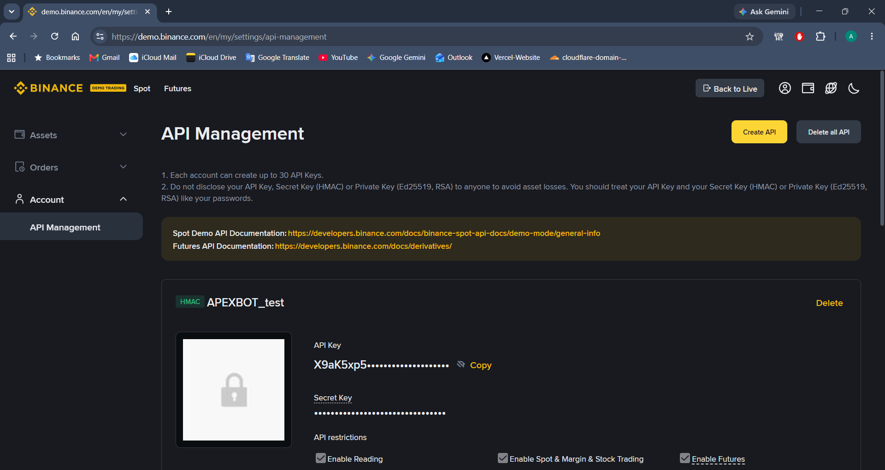
Task: Click the page vertical scrollbar
Action: 882,148
